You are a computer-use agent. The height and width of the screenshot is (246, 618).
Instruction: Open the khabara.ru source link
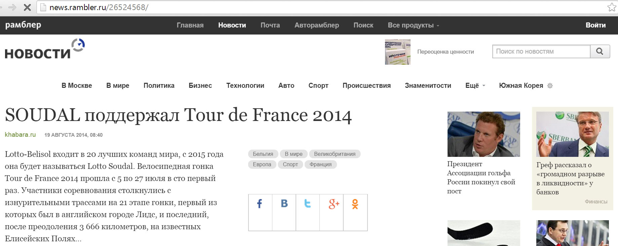click(20, 135)
